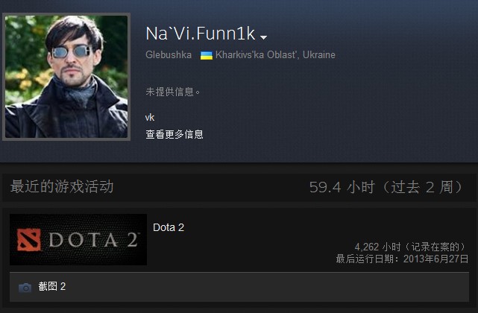Click the 最近的游戏活动 section header
This screenshot has height=313, width=478.
62,186
